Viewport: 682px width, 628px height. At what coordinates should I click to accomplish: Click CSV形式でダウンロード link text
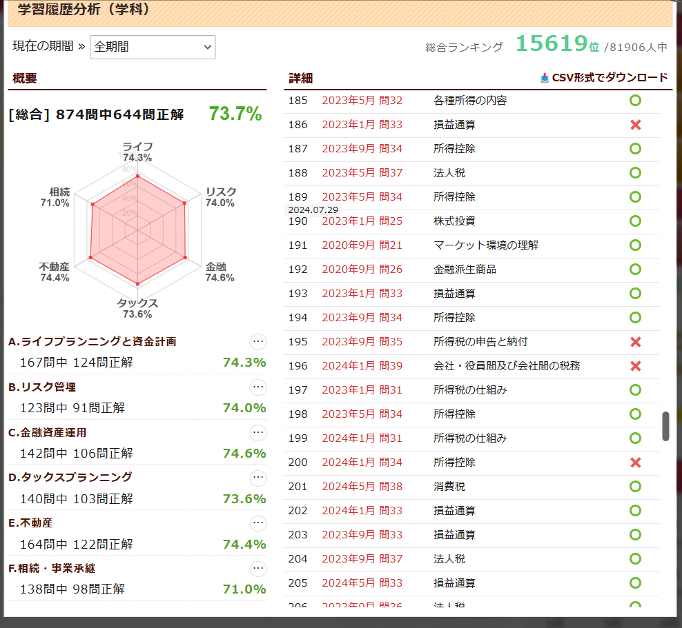pos(610,78)
